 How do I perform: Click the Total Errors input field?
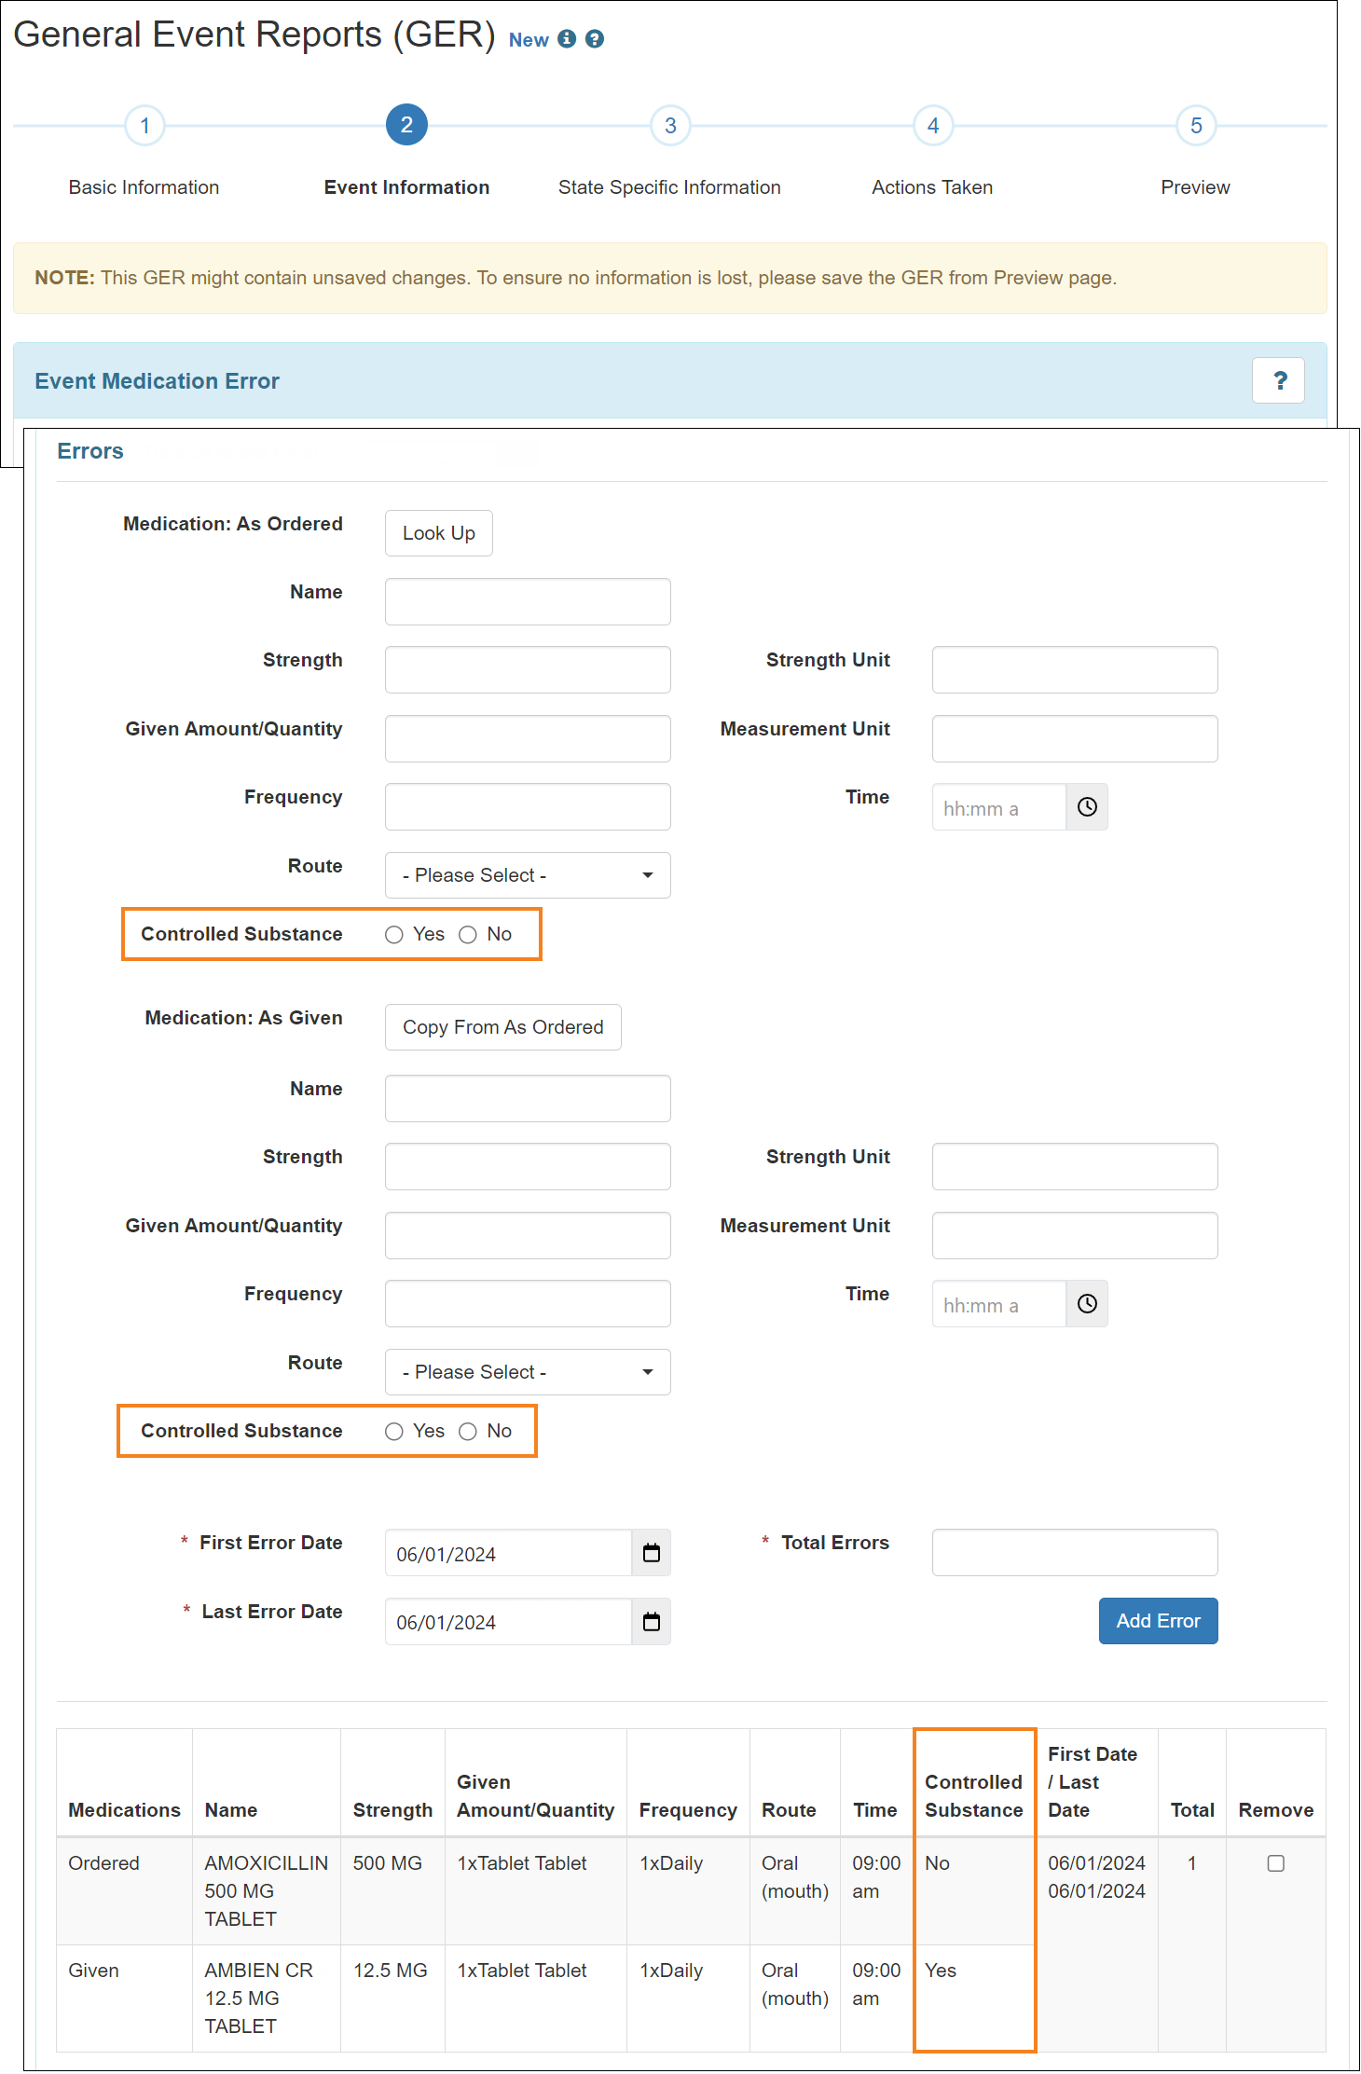(1074, 1553)
